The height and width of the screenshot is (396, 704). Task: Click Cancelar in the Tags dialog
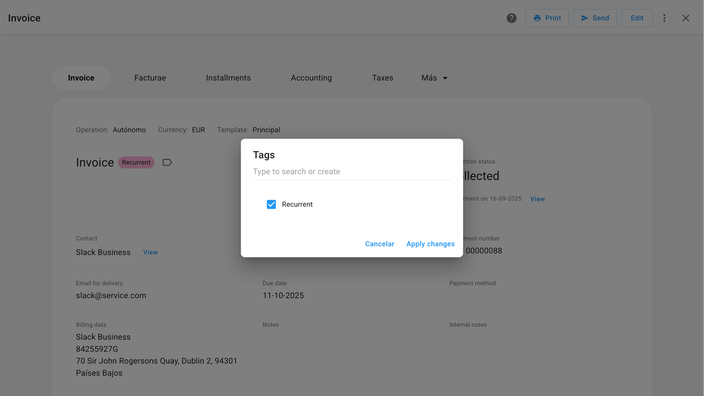point(379,244)
